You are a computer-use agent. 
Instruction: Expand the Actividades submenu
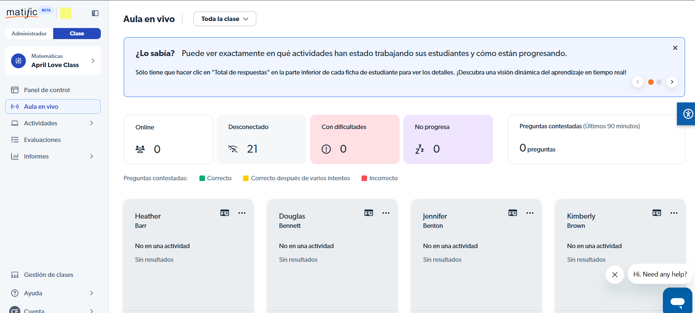coord(92,123)
